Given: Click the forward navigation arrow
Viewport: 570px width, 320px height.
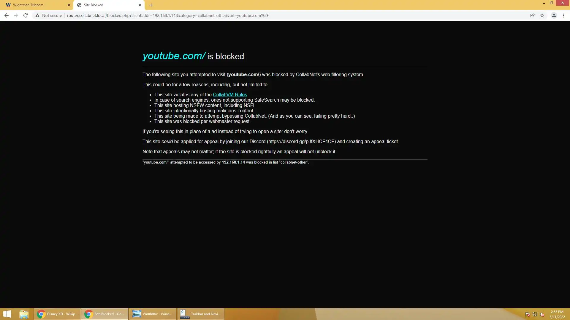Looking at the screenshot, I should pyautogui.click(x=16, y=15).
